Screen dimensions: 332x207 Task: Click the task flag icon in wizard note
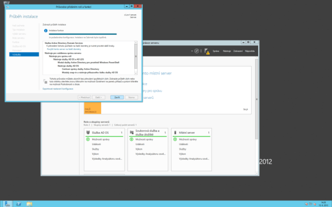pos(45,81)
